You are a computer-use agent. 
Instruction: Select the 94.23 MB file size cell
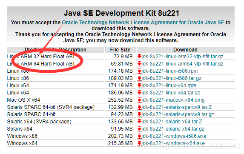coord(122,114)
